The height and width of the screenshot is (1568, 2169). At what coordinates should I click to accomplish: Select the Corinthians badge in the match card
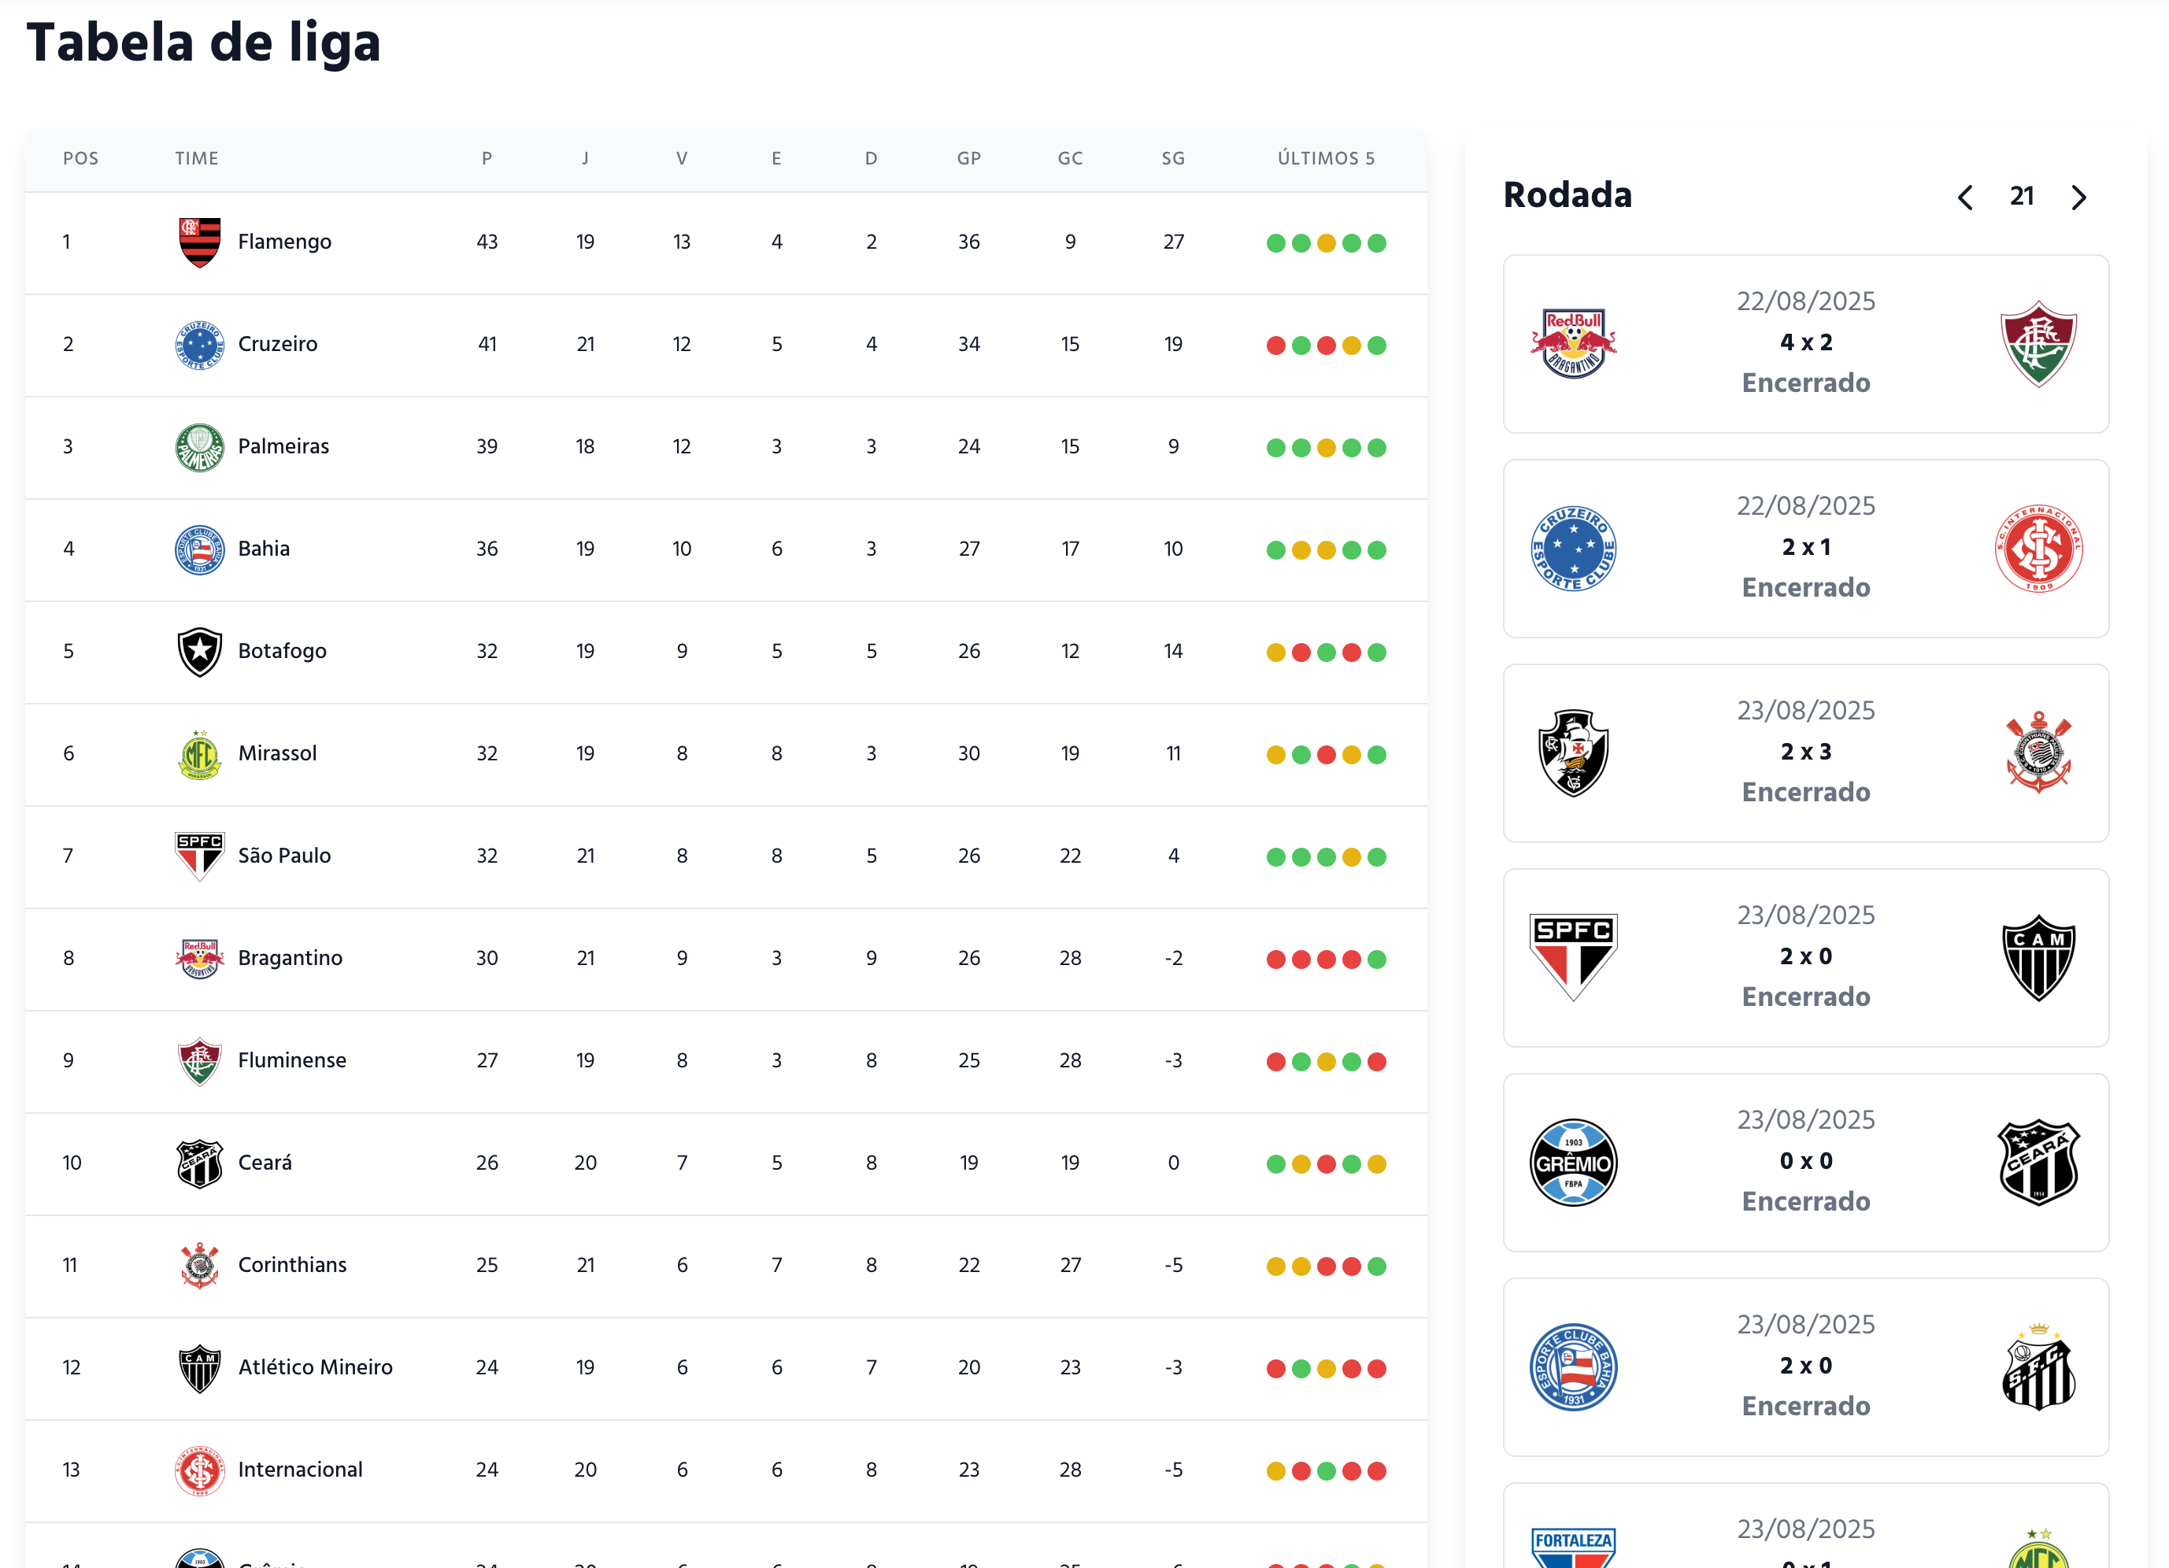[x=2039, y=752]
